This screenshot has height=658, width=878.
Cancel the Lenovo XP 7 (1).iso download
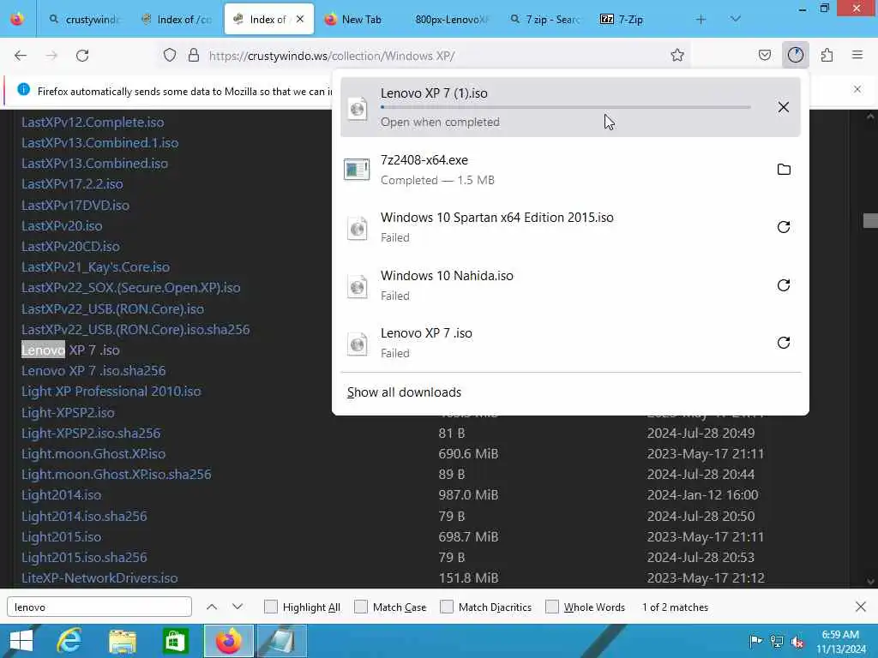coord(784,107)
